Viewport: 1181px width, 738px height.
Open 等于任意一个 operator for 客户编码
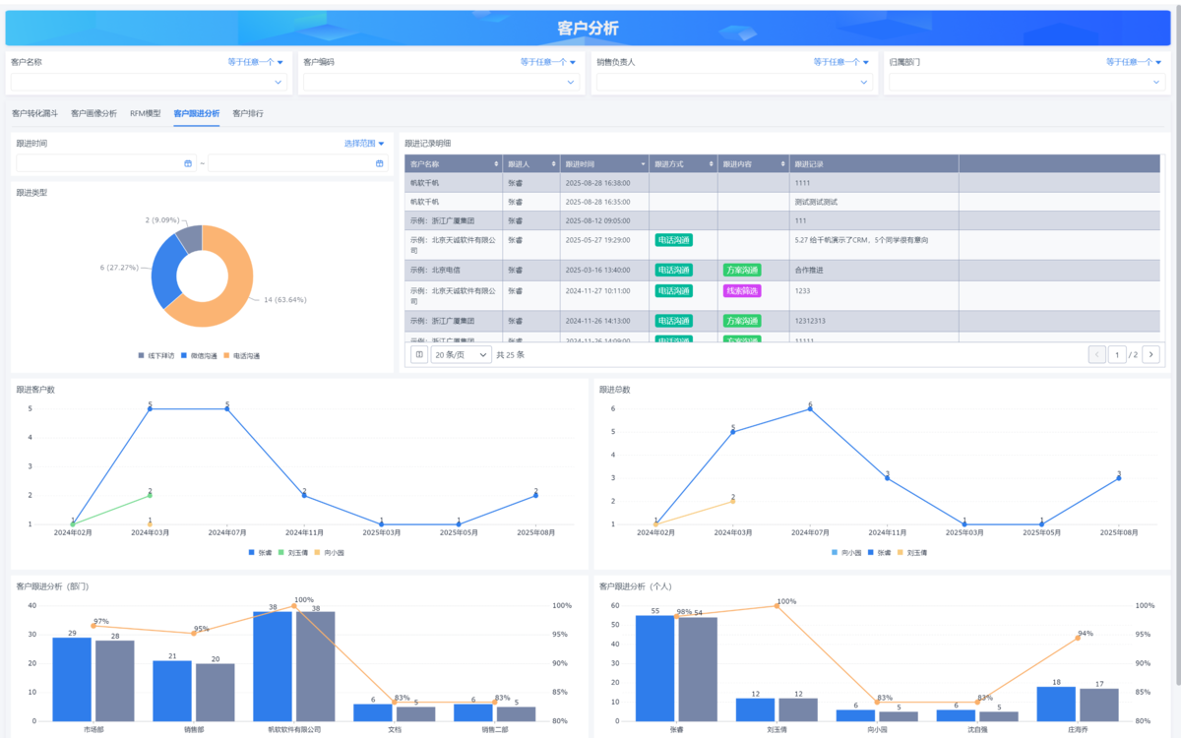tap(549, 62)
